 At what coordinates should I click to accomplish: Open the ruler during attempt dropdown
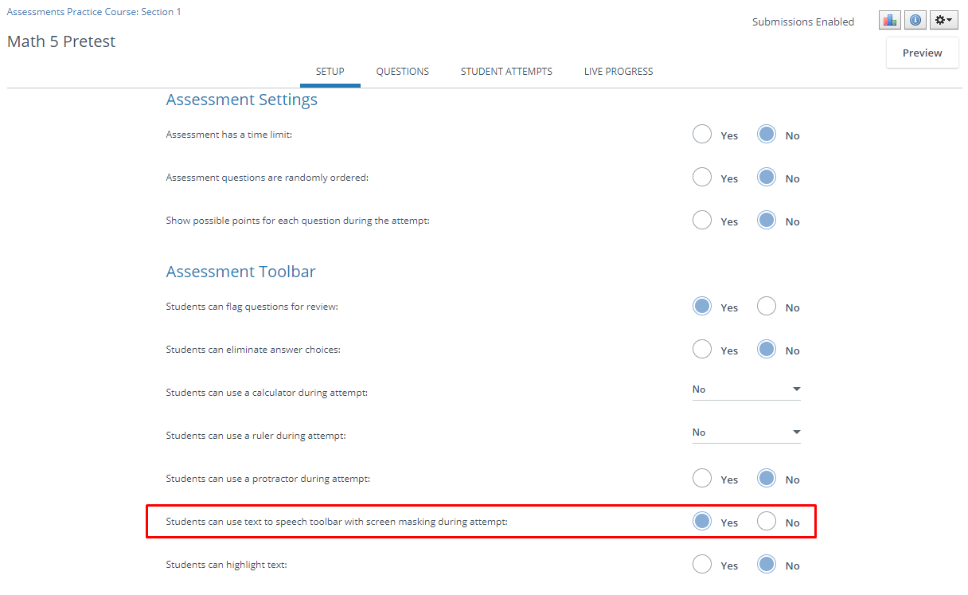[746, 433]
